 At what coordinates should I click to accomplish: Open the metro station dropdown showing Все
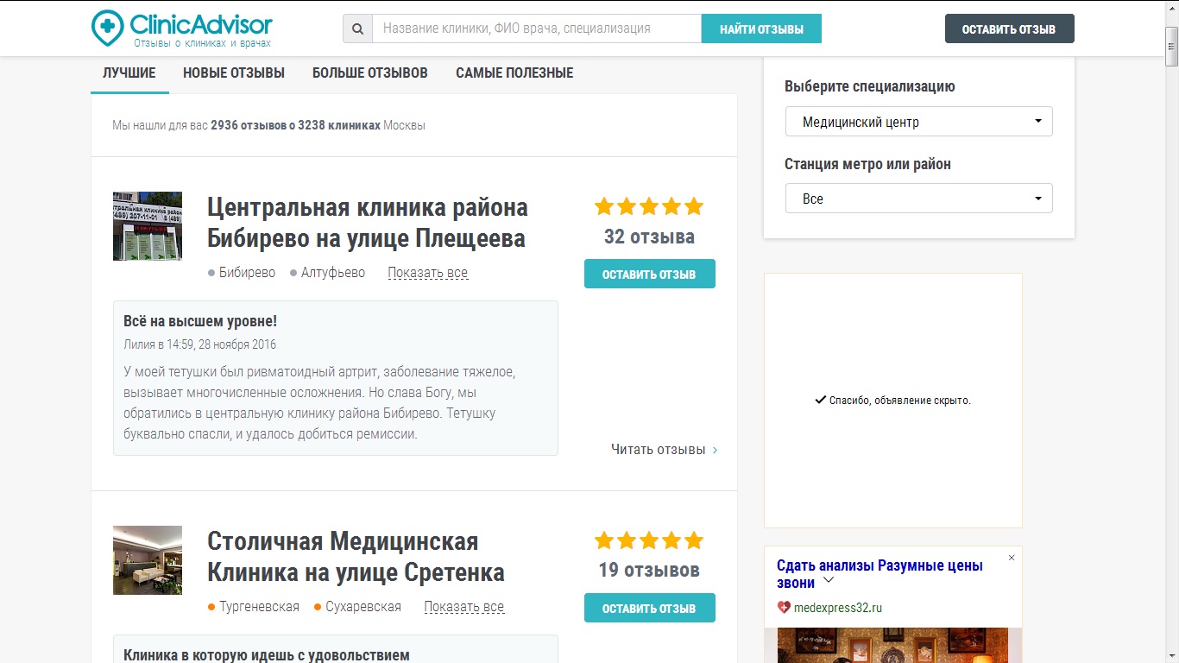(x=918, y=199)
